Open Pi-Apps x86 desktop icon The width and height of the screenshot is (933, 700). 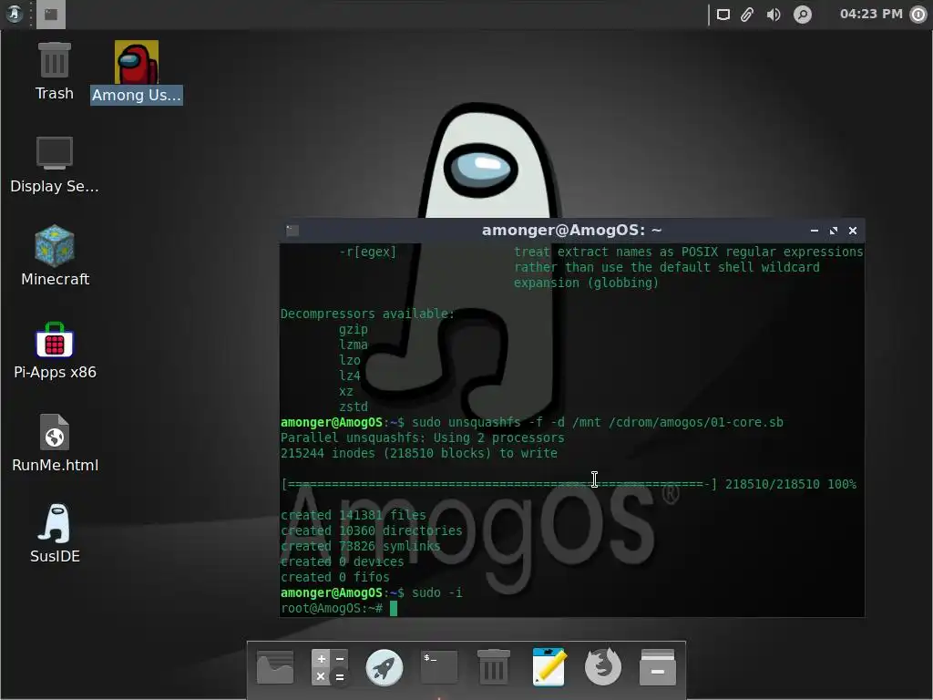[55, 351]
